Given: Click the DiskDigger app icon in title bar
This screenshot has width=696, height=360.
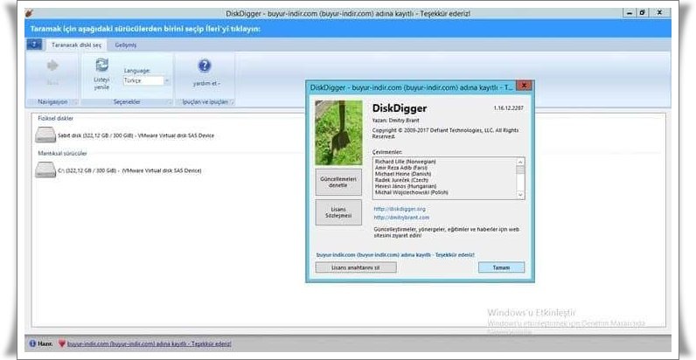Looking at the screenshot, I should 30,13.
